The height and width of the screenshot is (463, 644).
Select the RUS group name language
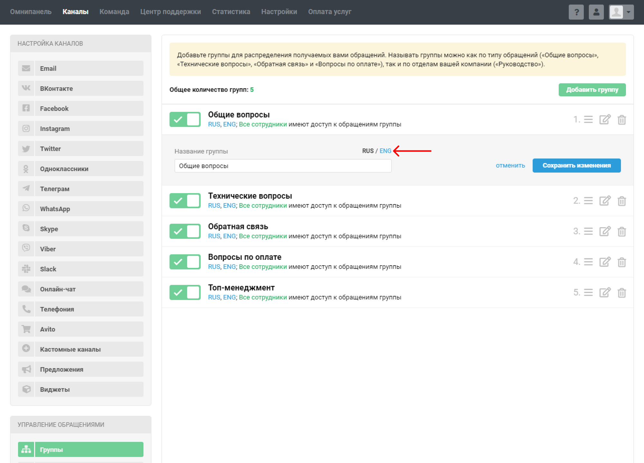(x=368, y=151)
